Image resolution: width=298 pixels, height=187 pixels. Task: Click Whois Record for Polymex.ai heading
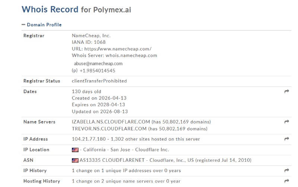click(x=76, y=10)
